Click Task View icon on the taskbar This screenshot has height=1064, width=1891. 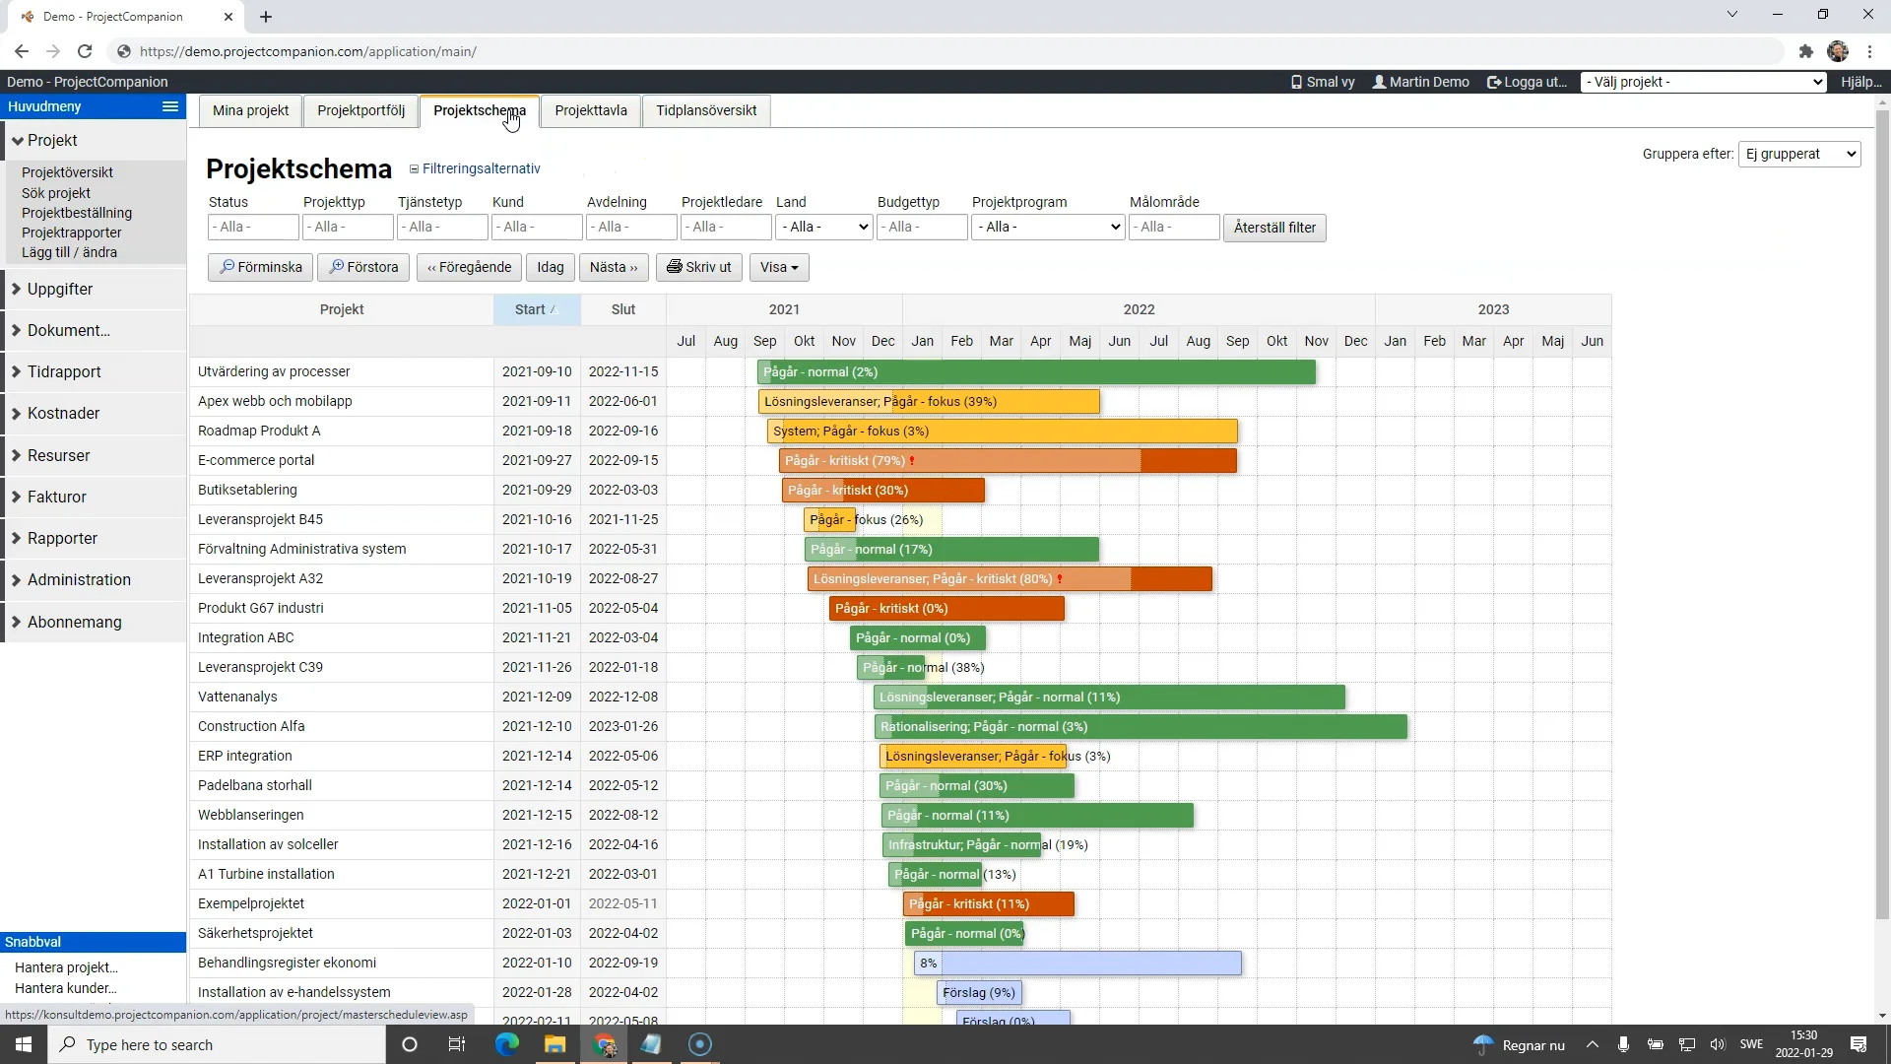(456, 1044)
